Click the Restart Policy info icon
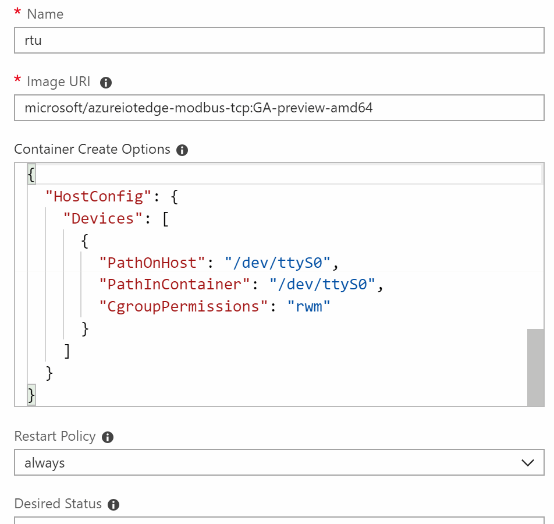The width and height of the screenshot is (554, 524). (107, 437)
